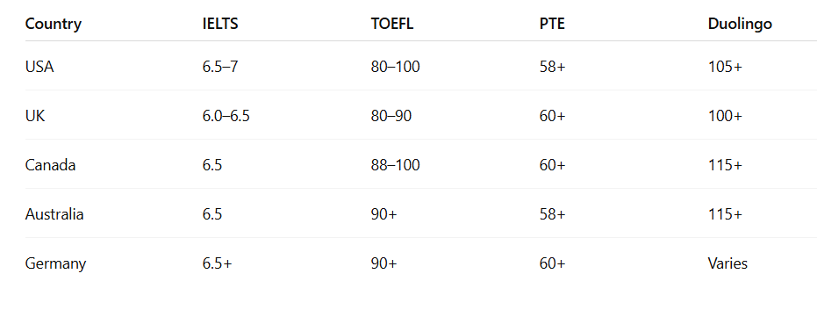Click Germany's Duolingo value Varies
Viewport: 817px width, 317px height.
[x=727, y=263]
